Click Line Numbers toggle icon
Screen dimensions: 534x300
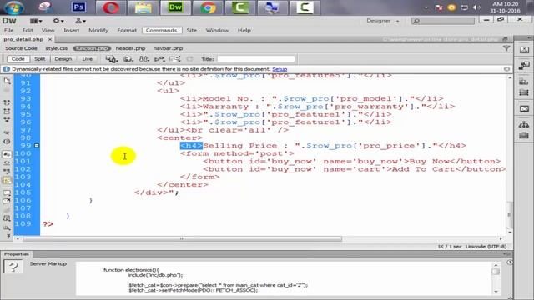(x=7, y=154)
